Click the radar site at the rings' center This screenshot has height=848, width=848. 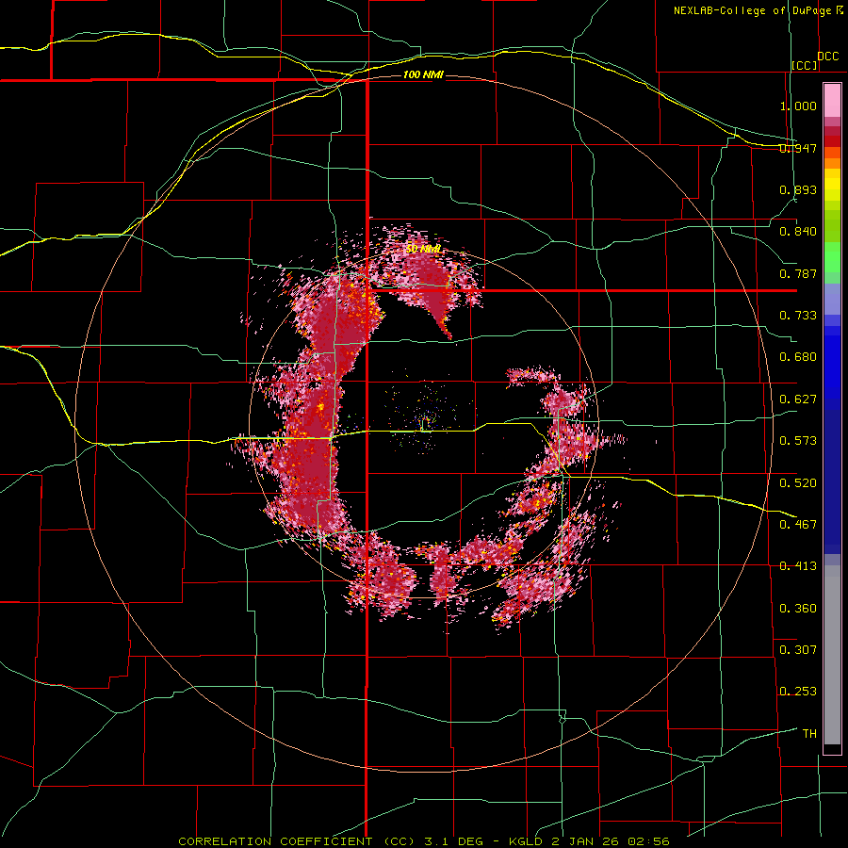pyautogui.click(x=425, y=423)
